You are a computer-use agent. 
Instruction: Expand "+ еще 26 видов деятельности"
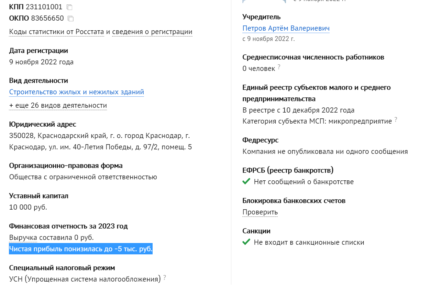[x=58, y=105]
